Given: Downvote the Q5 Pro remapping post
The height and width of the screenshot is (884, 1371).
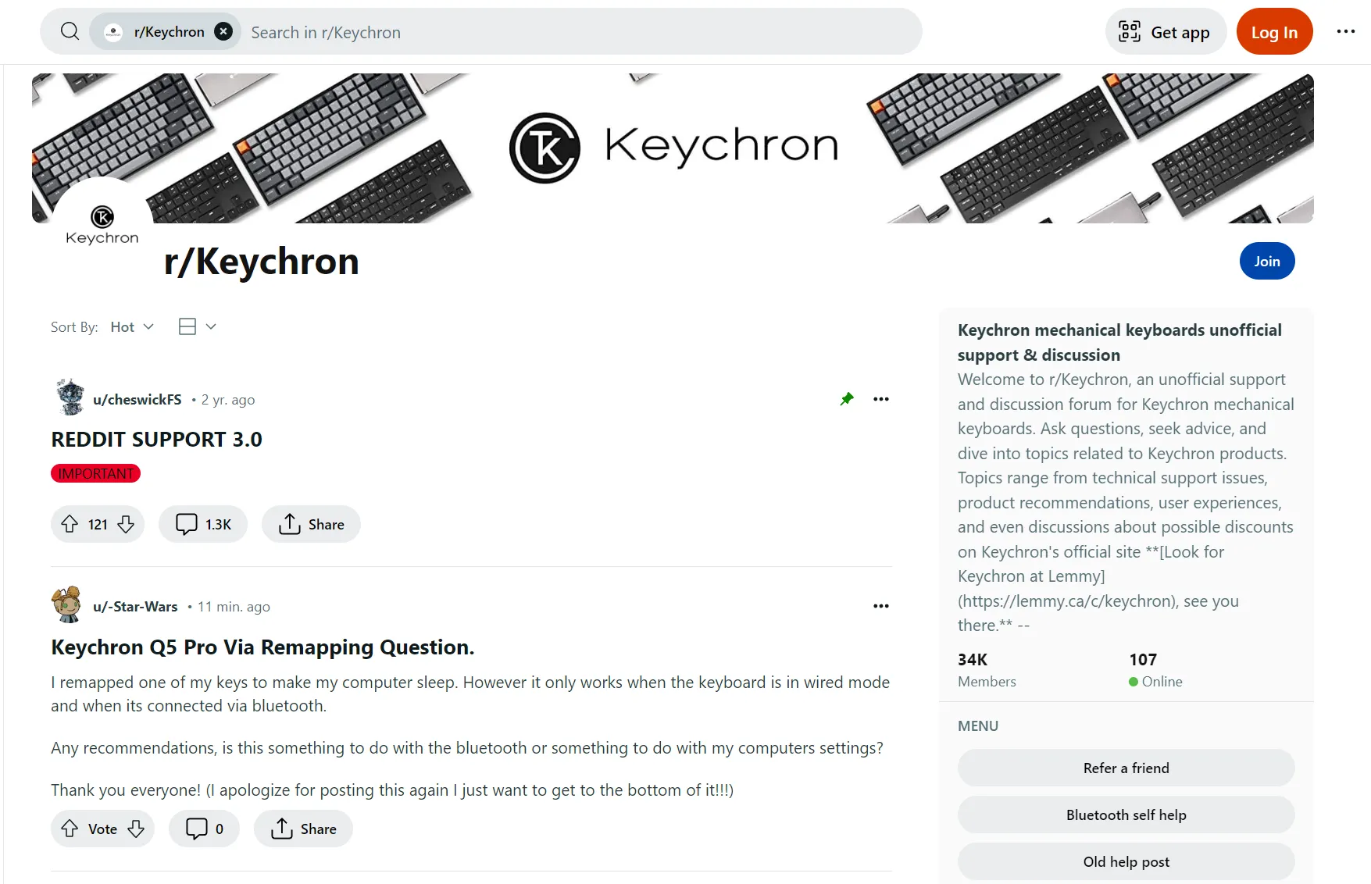Looking at the screenshot, I should tap(136, 829).
